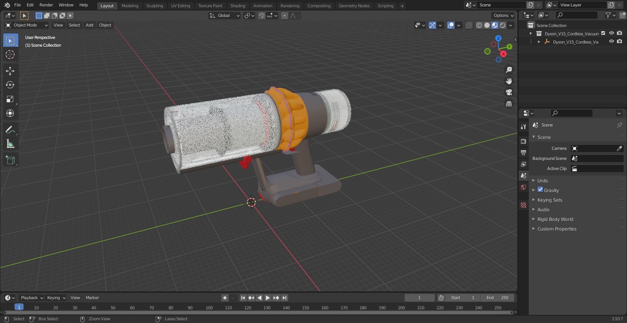Switch to the Shading workspace tab
This screenshot has height=323, width=627.
pos(238,5)
